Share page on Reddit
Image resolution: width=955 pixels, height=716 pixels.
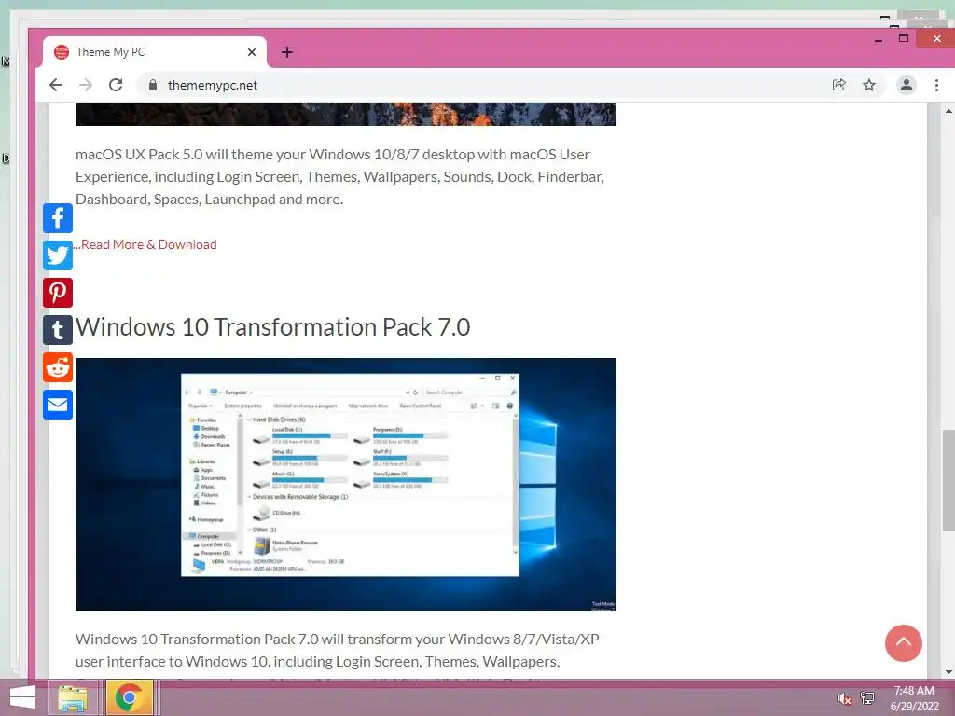coord(58,367)
